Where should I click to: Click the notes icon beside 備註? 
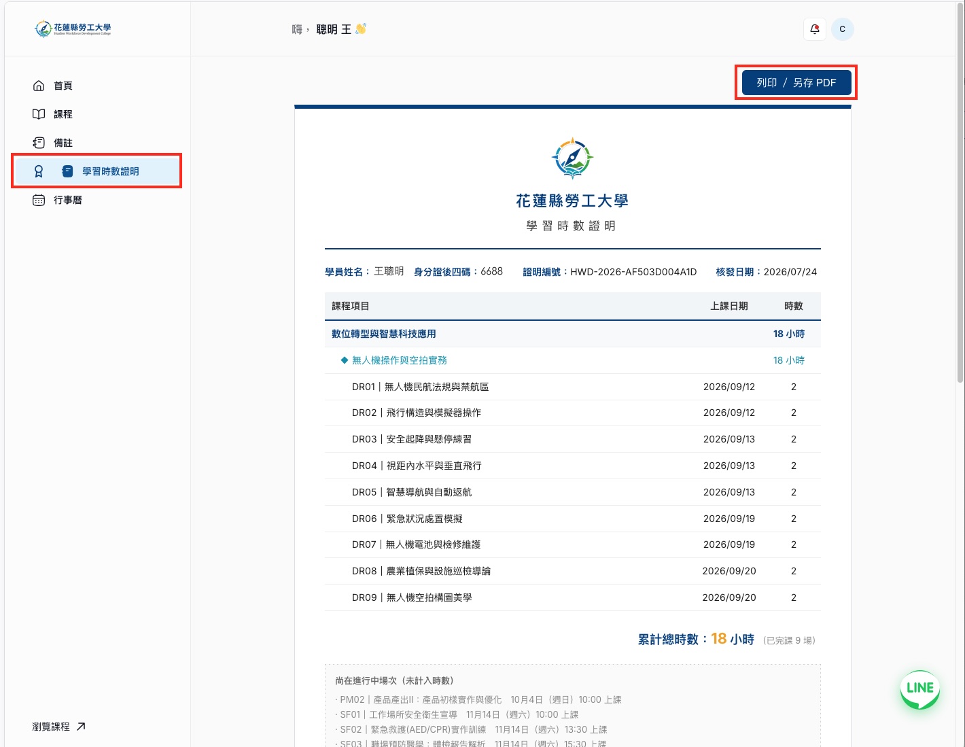click(x=39, y=143)
